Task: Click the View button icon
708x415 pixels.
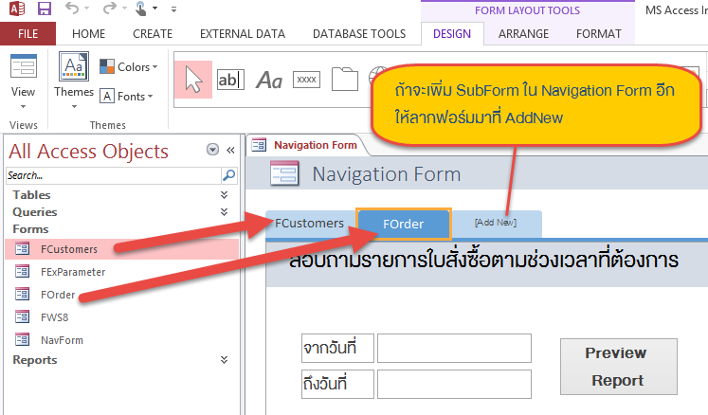Action: [24, 67]
